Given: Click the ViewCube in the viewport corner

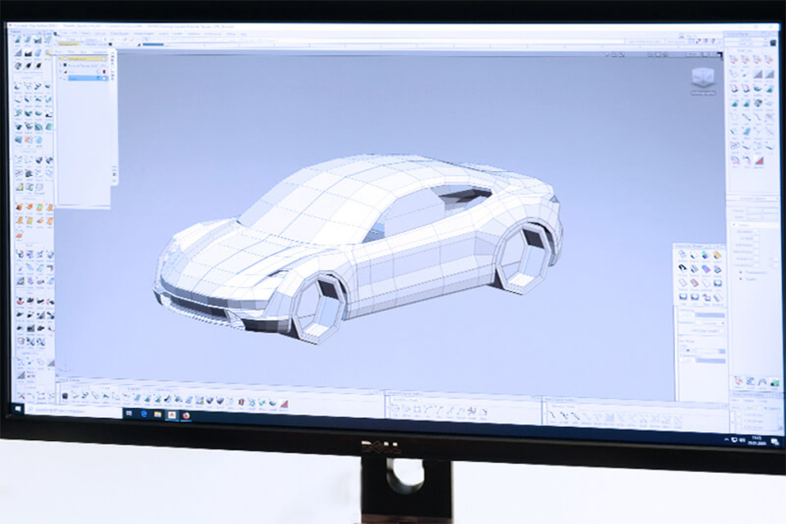Looking at the screenshot, I should [703, 78].
